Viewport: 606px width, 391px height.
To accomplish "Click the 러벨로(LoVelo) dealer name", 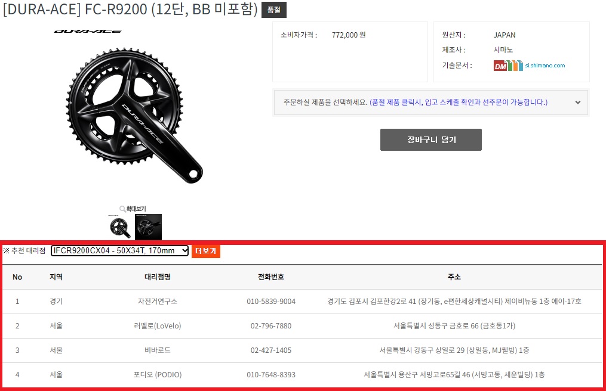I will (x=157, y=326).
